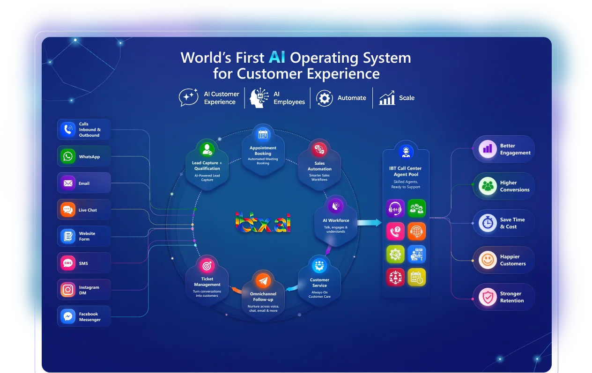Click the "AI Customer Experience" label
The width and height of the screenshot is (592, 373).
pyautogui.click(x=222, y=98)
